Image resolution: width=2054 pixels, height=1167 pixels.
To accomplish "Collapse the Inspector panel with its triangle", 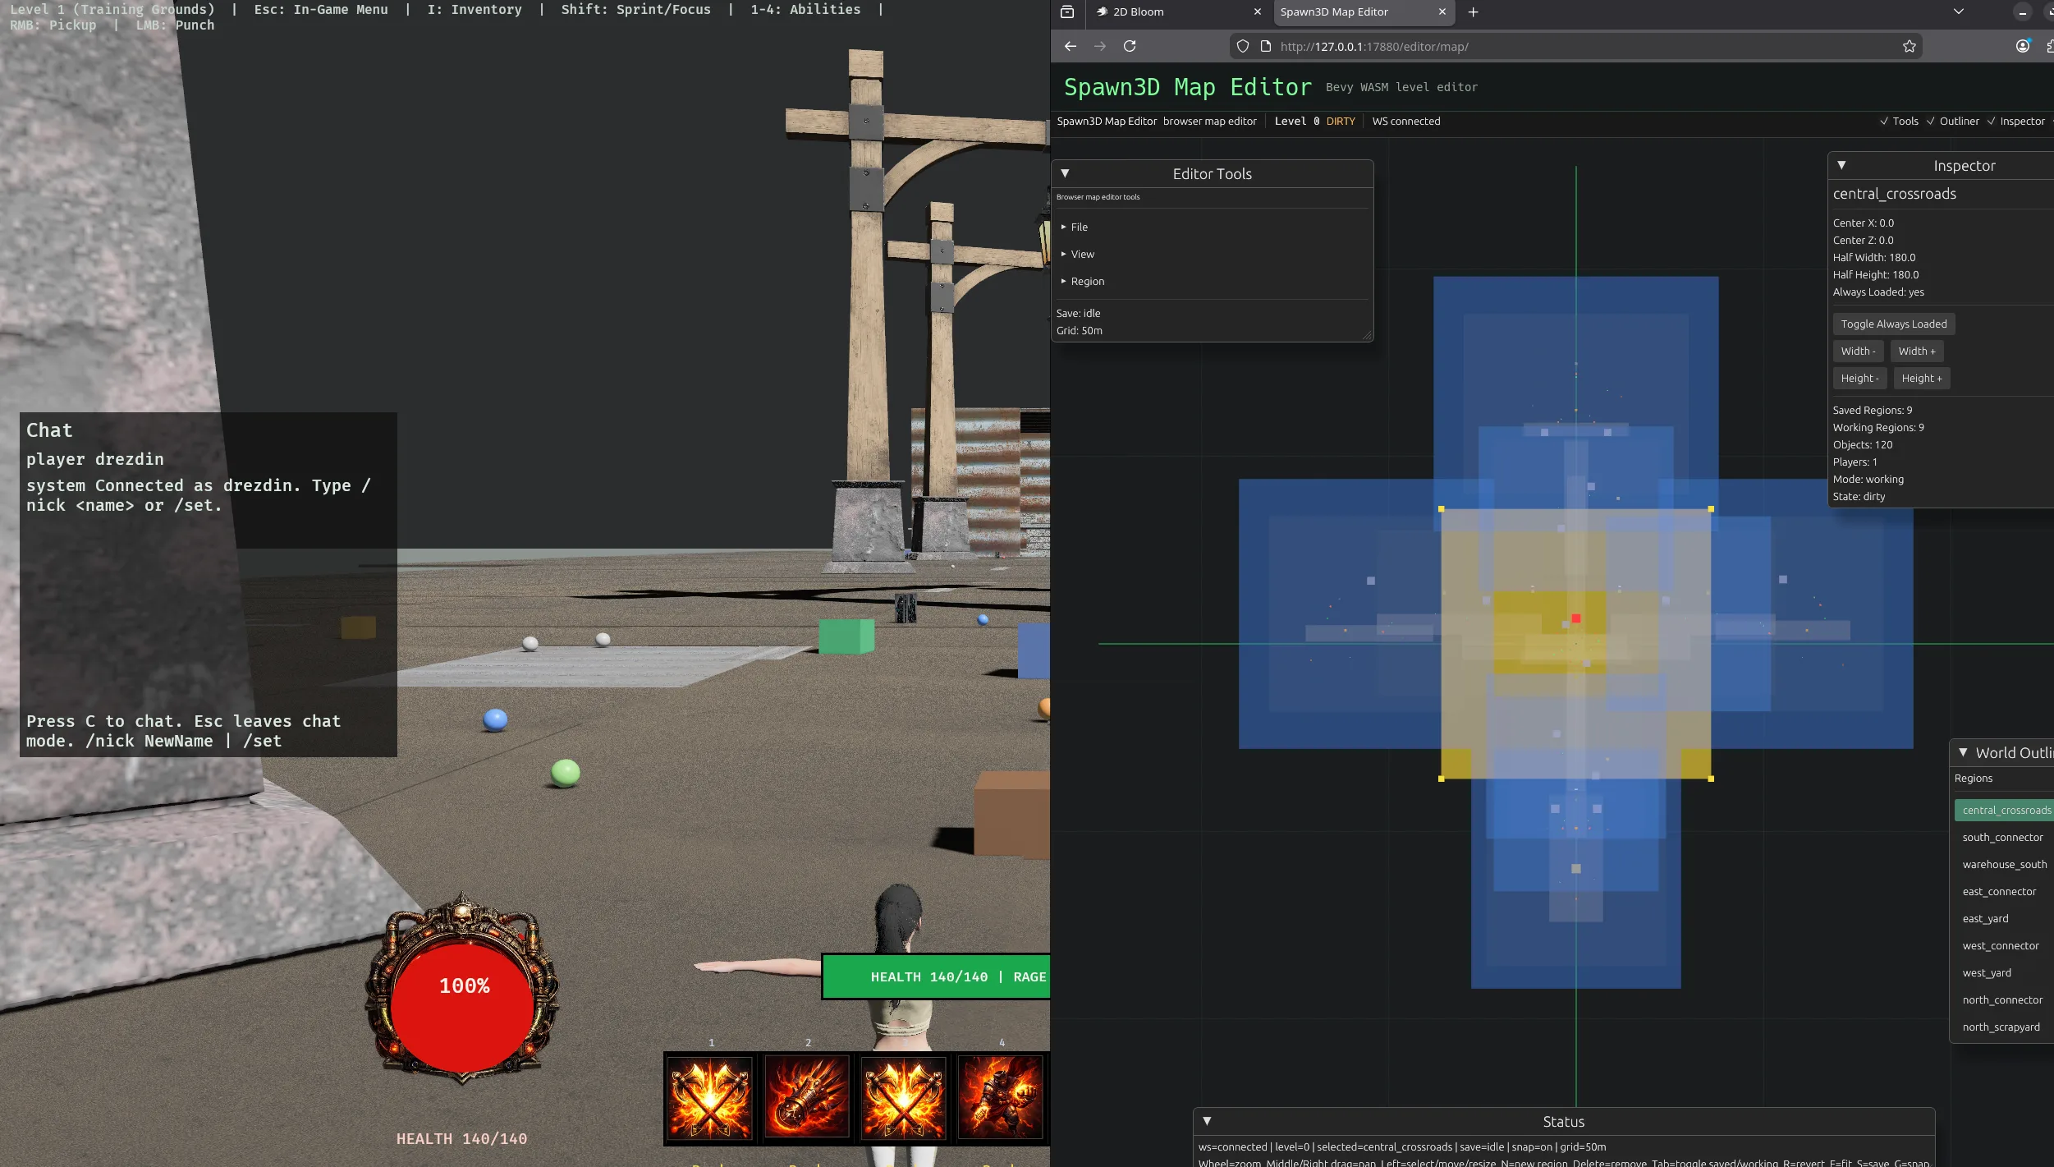I will coord(1842,165).
